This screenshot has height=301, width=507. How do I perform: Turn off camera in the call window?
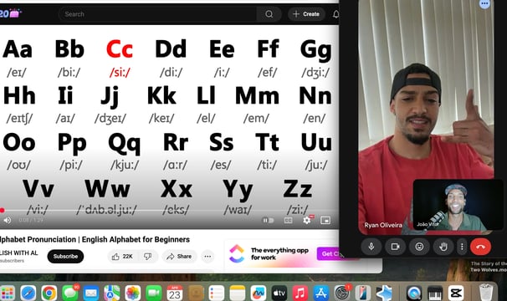[x=395, y=247]
